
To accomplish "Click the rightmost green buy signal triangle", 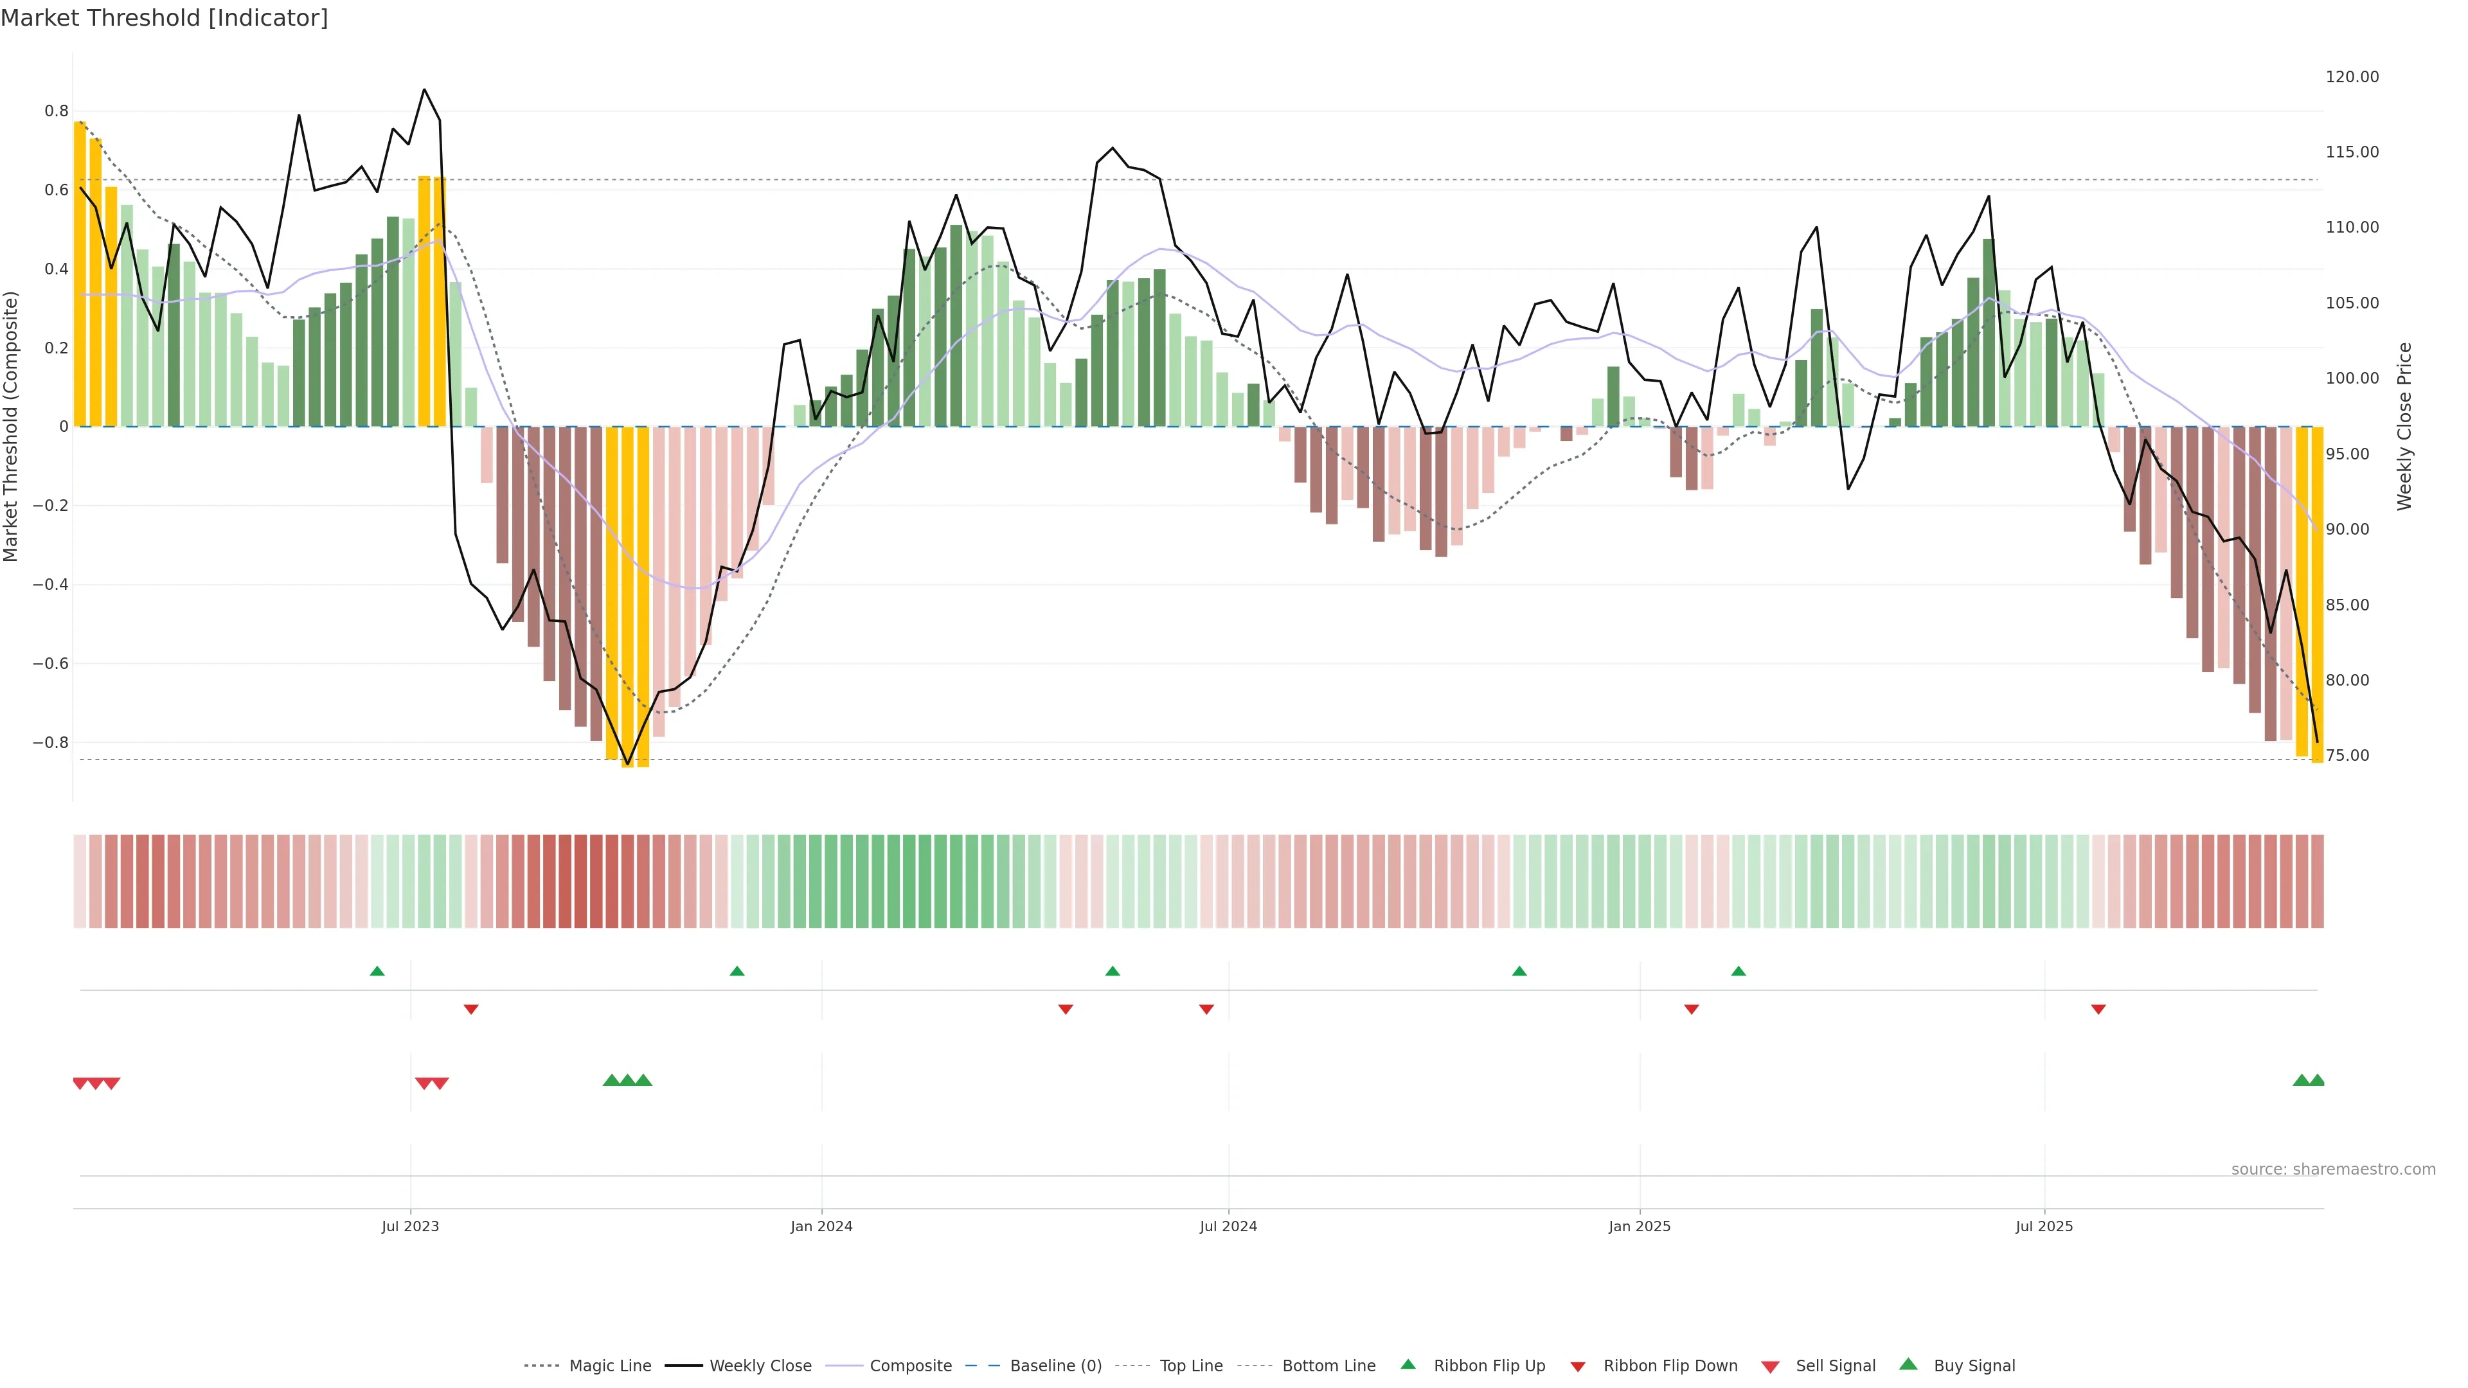I will click(x=2316, y=1080).
